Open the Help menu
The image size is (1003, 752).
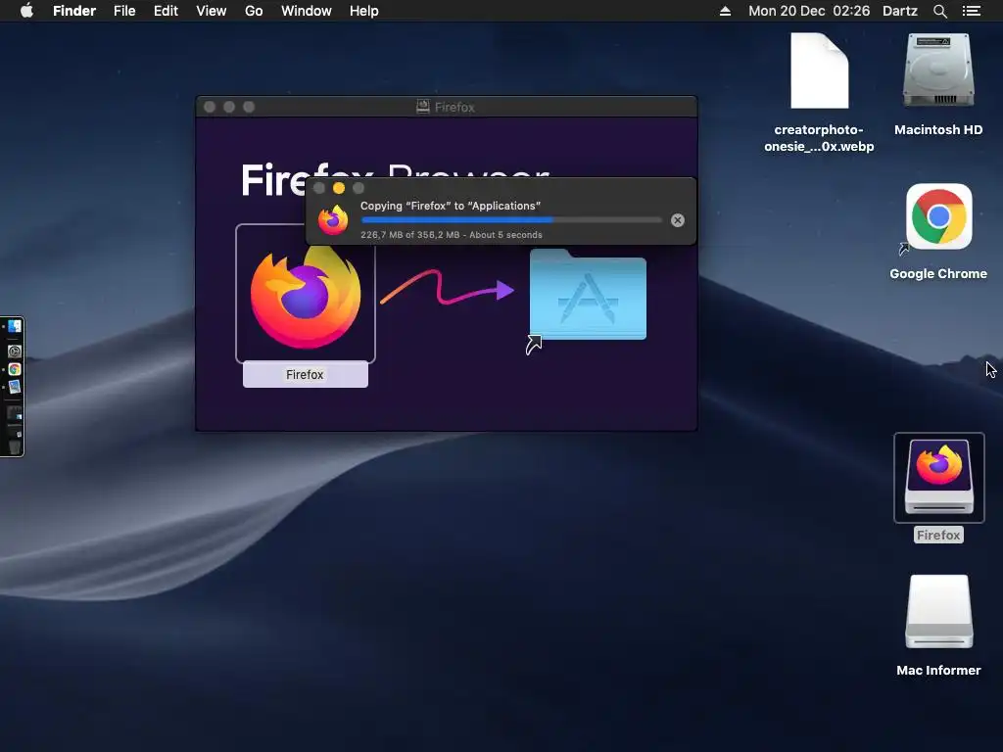click(364, 11)
